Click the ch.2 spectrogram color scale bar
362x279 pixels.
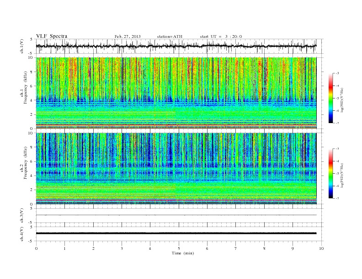pyautogui.click(x=330, y=173)
